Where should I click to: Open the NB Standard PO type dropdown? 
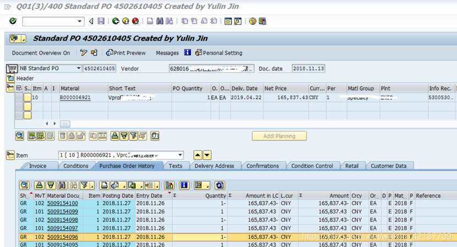tap(79, 69)
